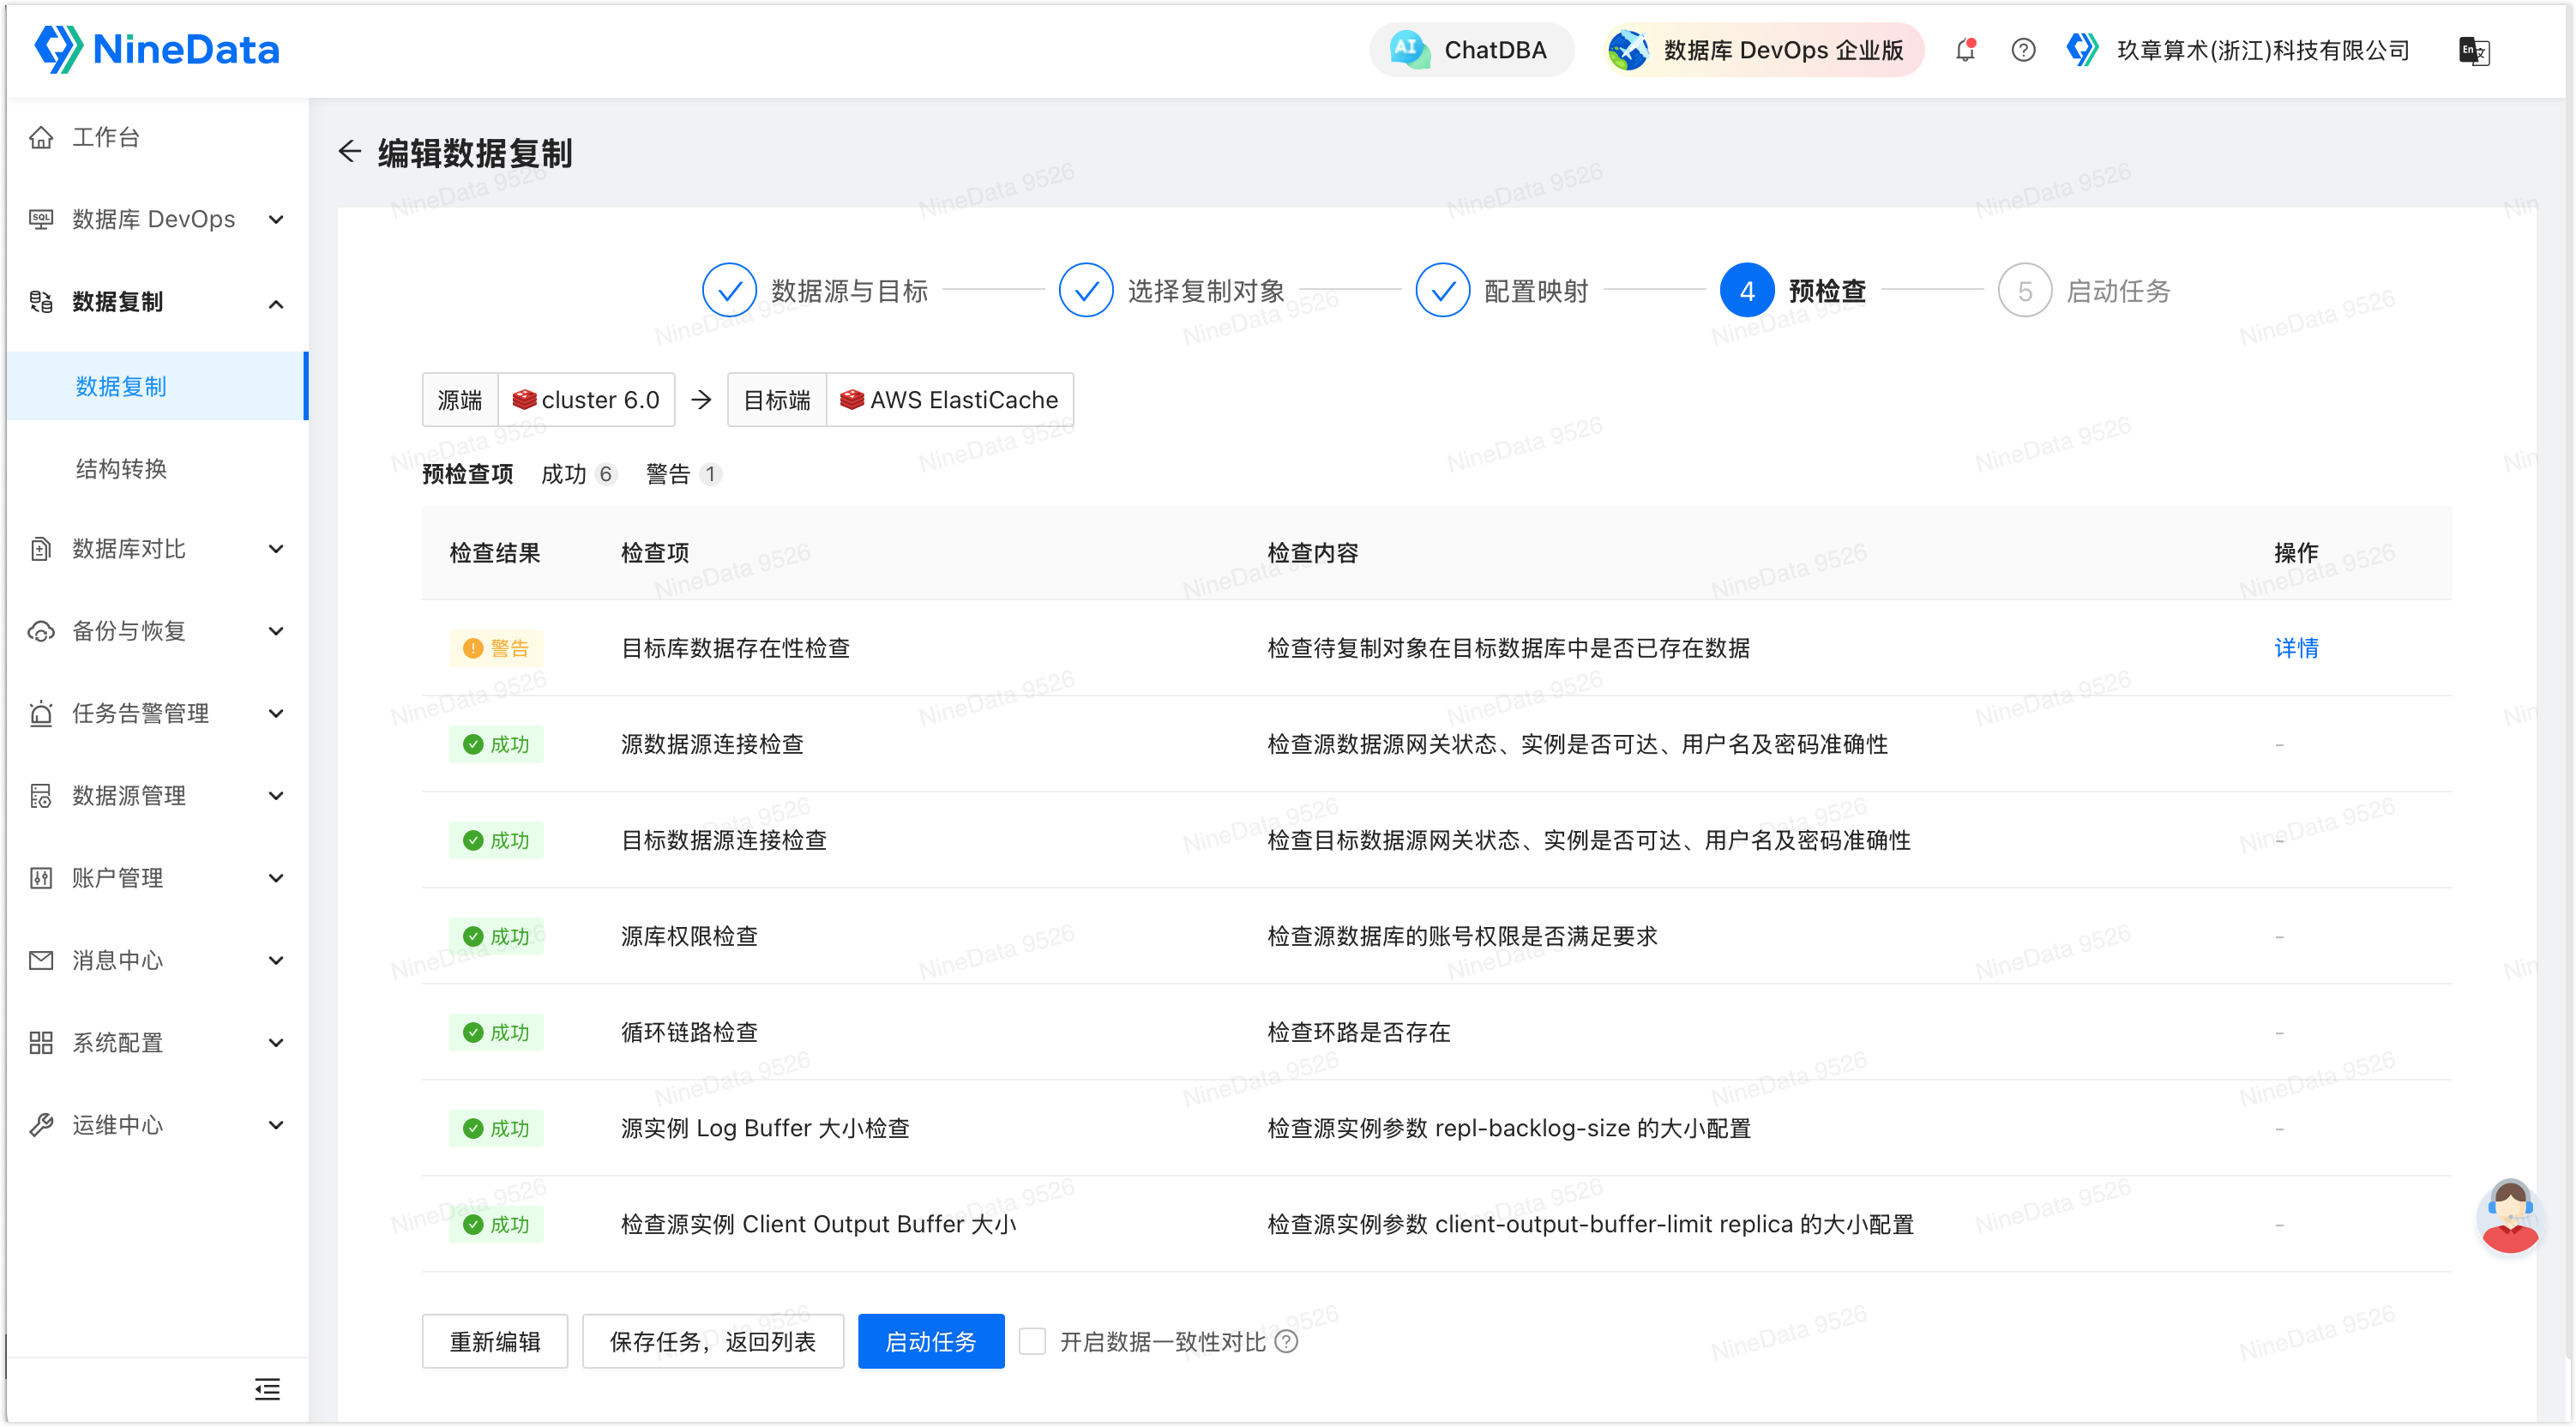Image resolution: width=2576 pixels, height=1427 pixels.
Task: Expand the 运维中心 menu chevron
Action: (x=276, y=1125)
